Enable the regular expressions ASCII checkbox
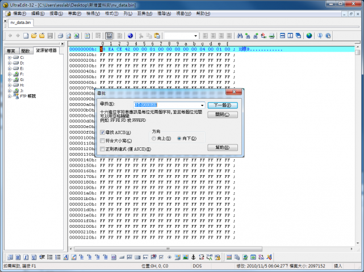This screenshot has height=272, width=364. click(x=102, y=149)
